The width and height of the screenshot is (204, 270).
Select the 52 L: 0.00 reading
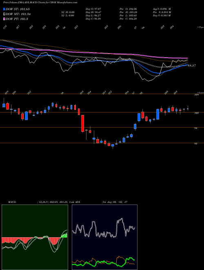point(67,16)
